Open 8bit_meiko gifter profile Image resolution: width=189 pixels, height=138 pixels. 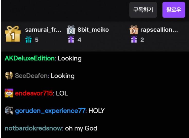coord(93,30)
